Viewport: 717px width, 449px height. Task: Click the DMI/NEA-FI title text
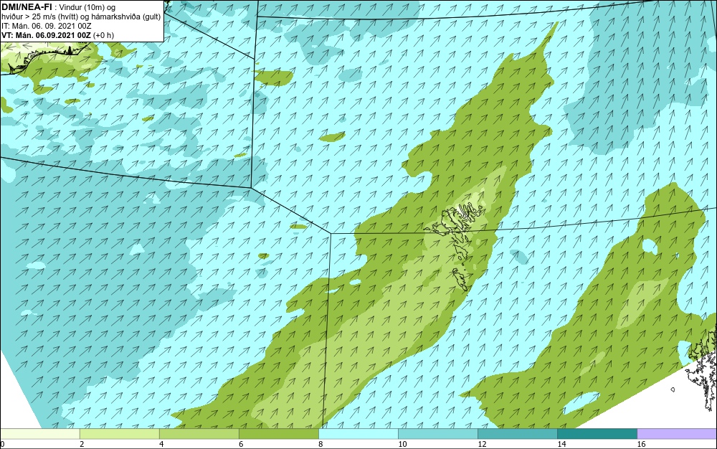(27, 7)
